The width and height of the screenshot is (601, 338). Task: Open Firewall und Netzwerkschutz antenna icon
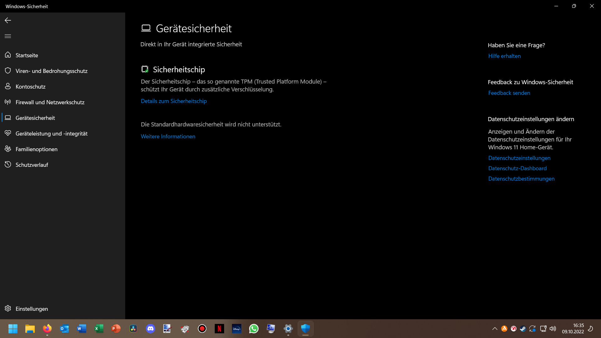[x=8, y=102]
